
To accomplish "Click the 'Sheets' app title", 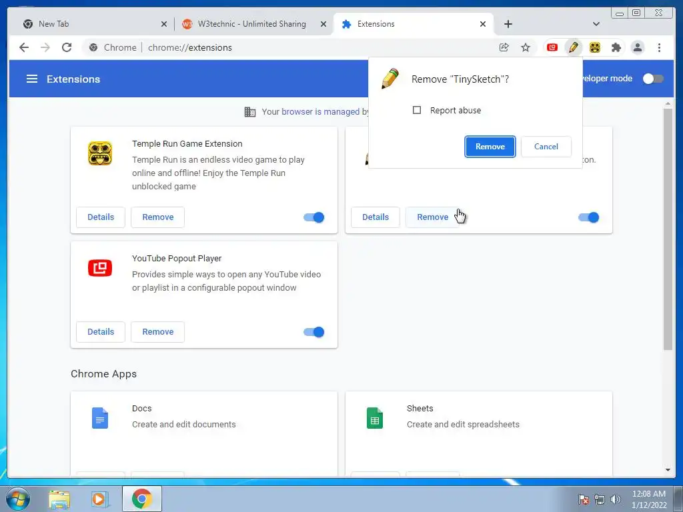I will (420, 409).
